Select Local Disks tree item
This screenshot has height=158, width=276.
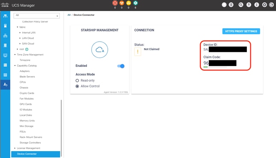(26, 115)
